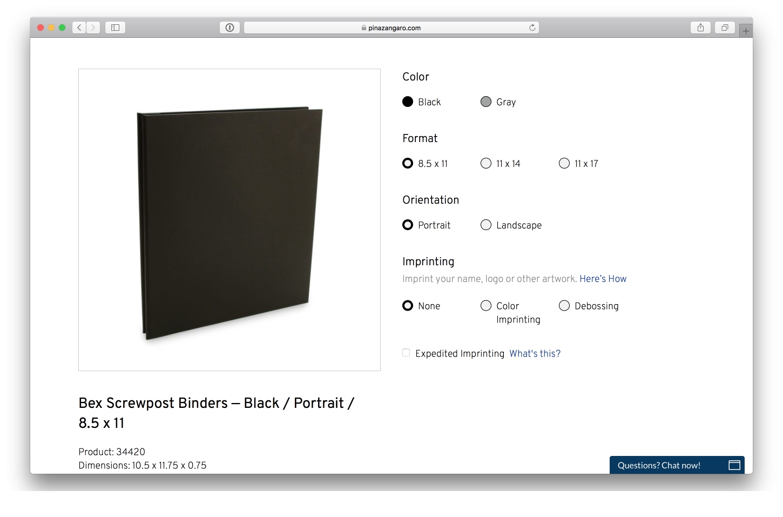783x517 pixels.
Task: Enable the Expedited Imprinting checkbox
Action: click(406, 353)
